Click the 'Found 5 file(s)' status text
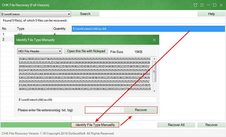Viewport: 226px width, 137px height. coord(35,20)
